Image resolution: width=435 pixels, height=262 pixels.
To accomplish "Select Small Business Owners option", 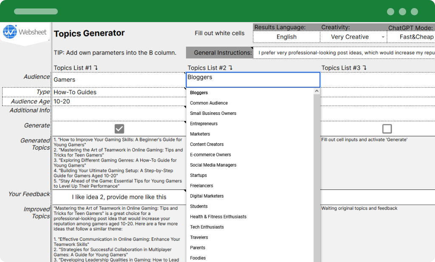I will coord(213,113).
